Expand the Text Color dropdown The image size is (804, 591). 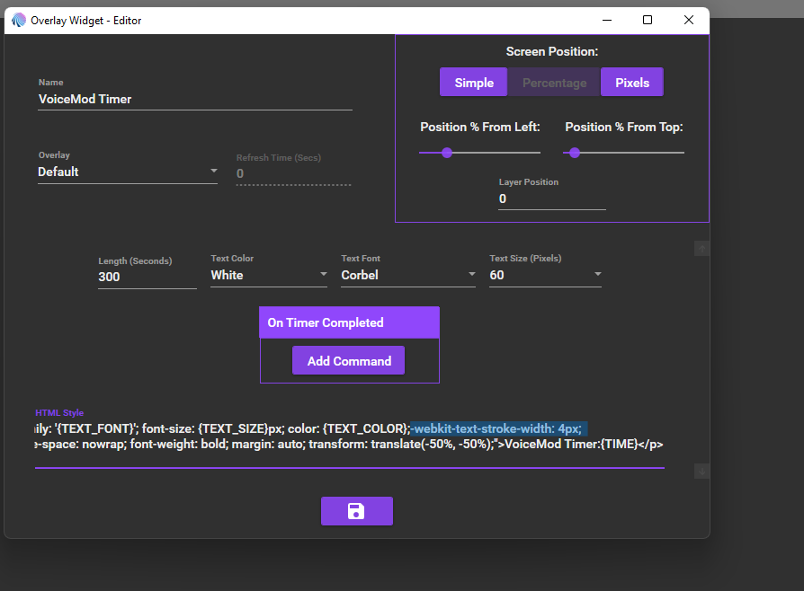[x=268, y=276]
